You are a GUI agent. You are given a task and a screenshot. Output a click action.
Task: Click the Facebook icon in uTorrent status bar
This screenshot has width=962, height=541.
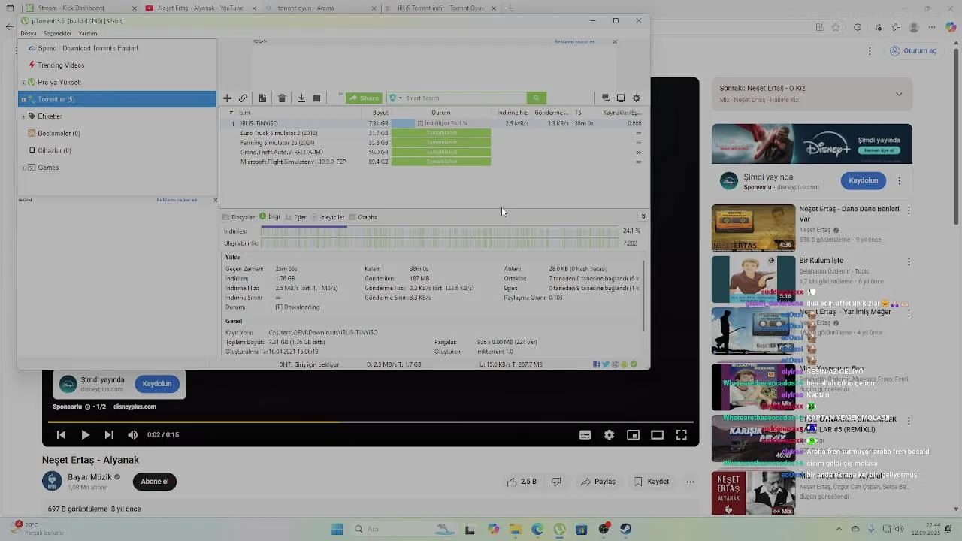(597, 364)
